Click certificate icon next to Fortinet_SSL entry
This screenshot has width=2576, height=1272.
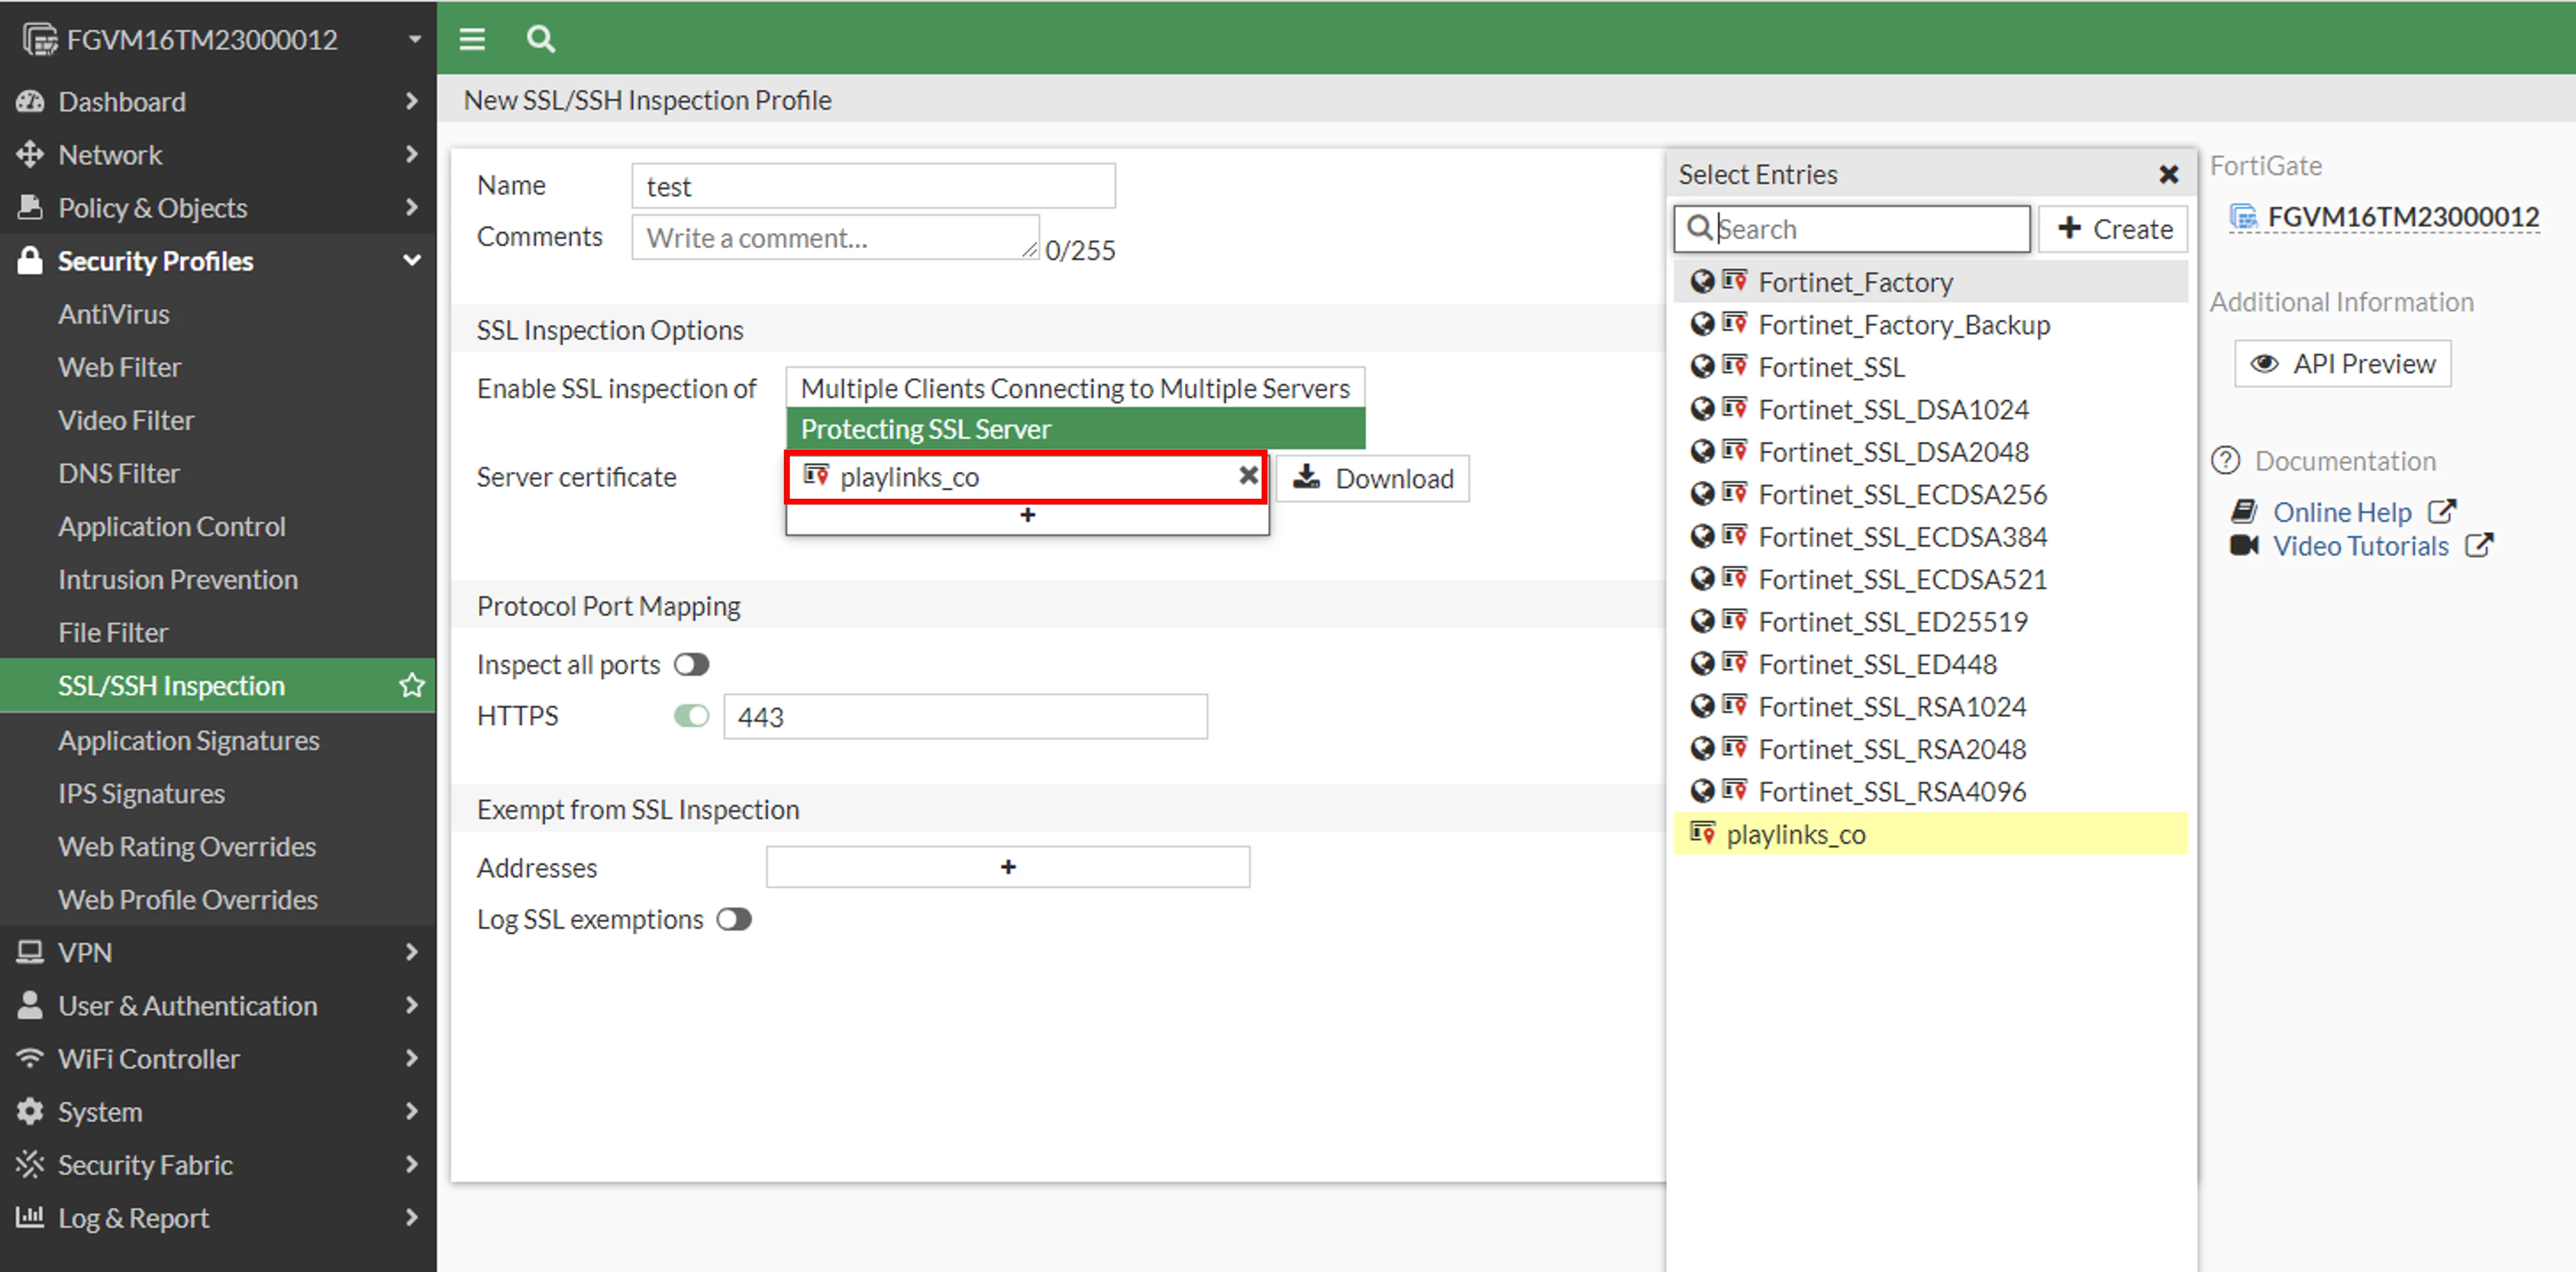[x=1735, y=365]
